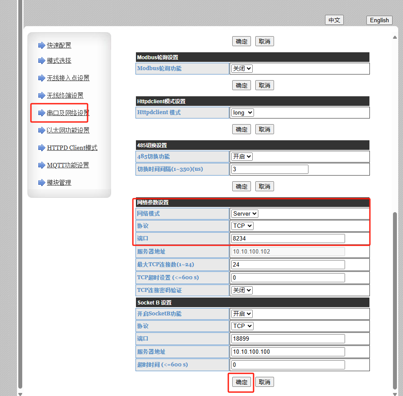Open the HTTPD Client模式 menu link
The image size is (403, 396).
(x=72, y=148)
